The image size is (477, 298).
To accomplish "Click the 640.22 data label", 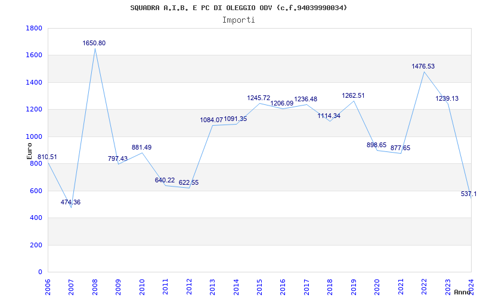I will click(x=165, y=181).
